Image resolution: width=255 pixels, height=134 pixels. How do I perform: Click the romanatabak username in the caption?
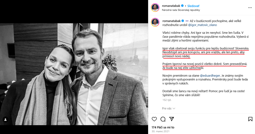pos(171,21)
